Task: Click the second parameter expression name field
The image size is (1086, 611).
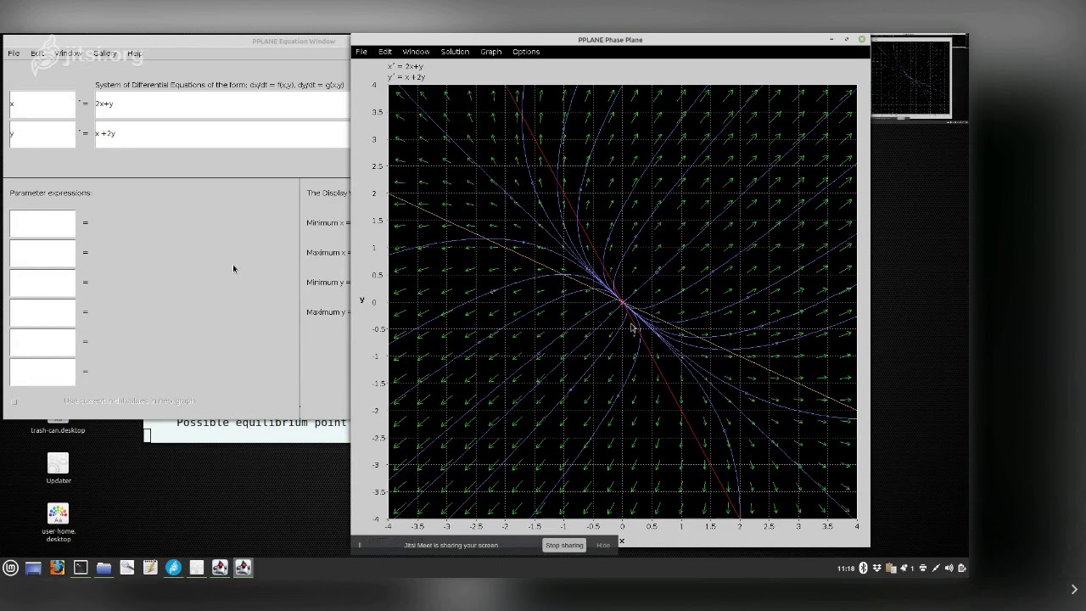Action: pyautogui.click(x=42, y=252)
